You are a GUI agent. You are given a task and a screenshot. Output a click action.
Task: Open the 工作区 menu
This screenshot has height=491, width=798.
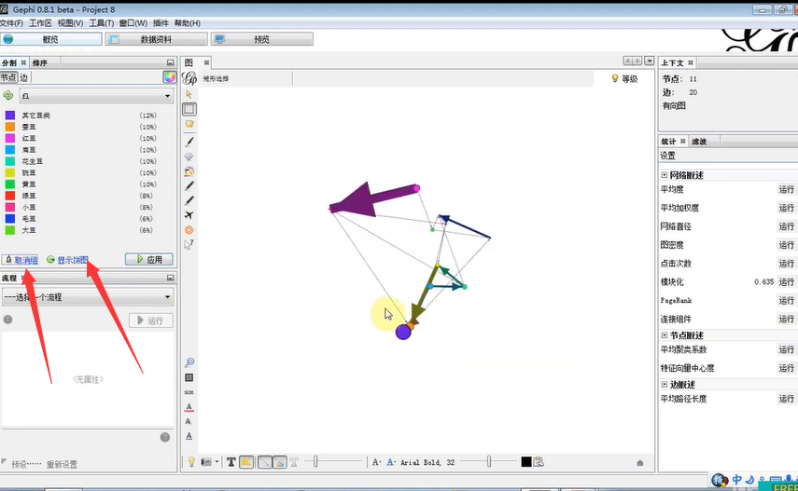click(x=40, y=23)
